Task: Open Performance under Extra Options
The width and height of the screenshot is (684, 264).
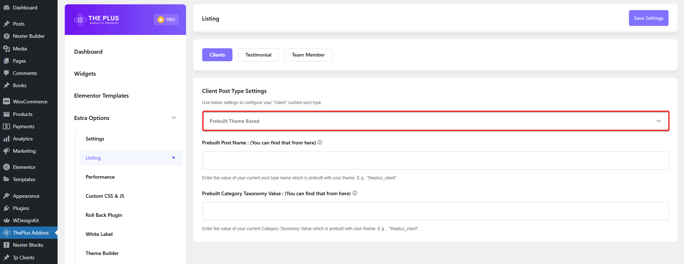Action: coord(100,177)
